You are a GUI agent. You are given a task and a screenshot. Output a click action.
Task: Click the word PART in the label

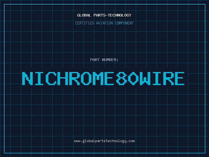pyautogui.click(x=95, y=60)
